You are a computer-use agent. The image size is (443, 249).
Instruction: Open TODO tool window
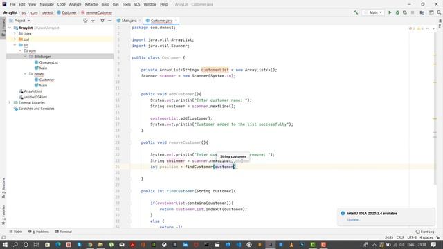point(15,232)
